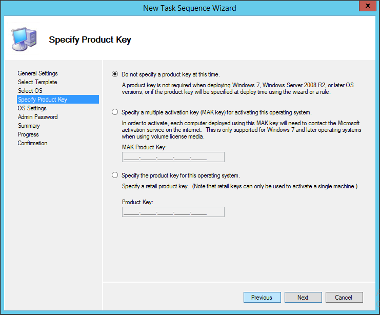Close the New Task Sequence Wizard window
380x315 pixels.
365,6
